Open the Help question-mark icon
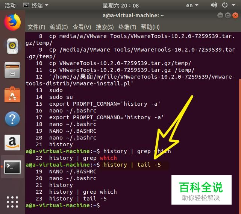The height and width of the screenshot is (214, 241). tap(12, 119)
